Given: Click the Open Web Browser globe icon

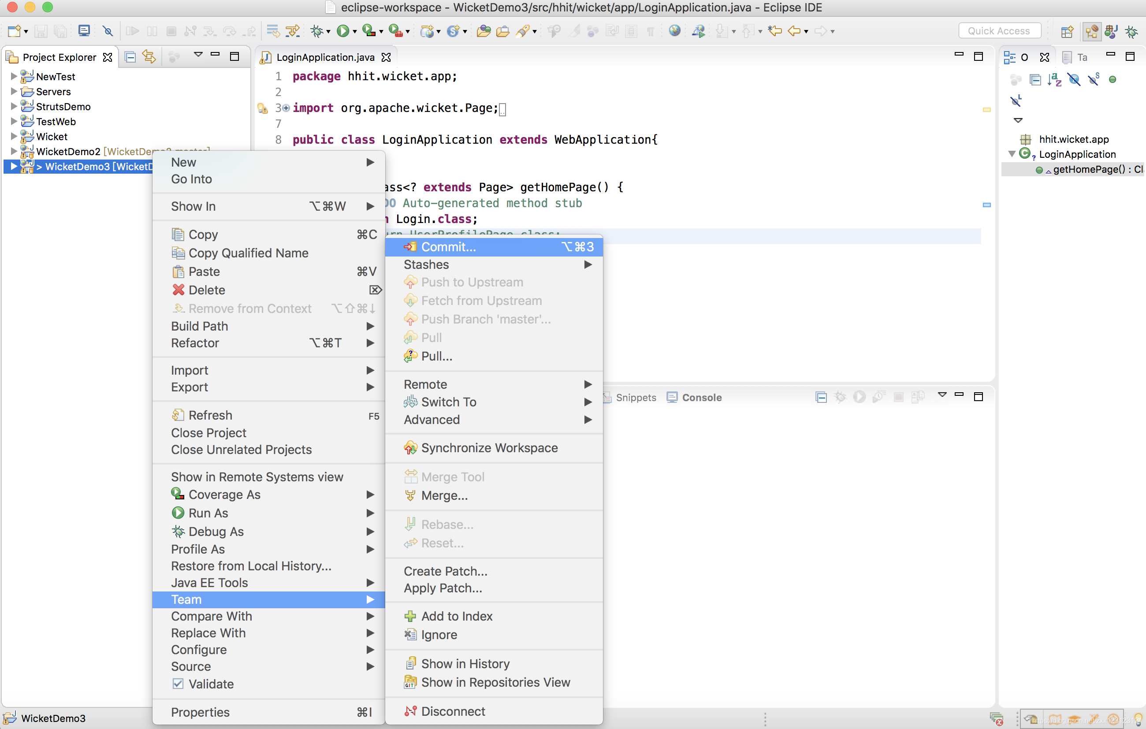Looking at the screenshot, I should coord(674,31).
